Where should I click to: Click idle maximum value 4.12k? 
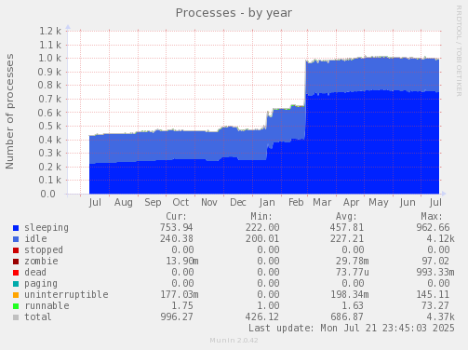pos(440,239)
